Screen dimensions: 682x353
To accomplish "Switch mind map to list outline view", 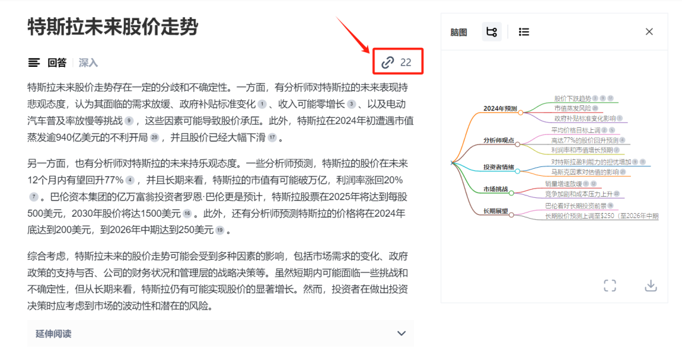I will 523,32.
